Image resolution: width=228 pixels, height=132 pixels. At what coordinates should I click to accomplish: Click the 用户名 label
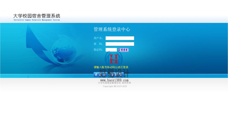[98, 38]
